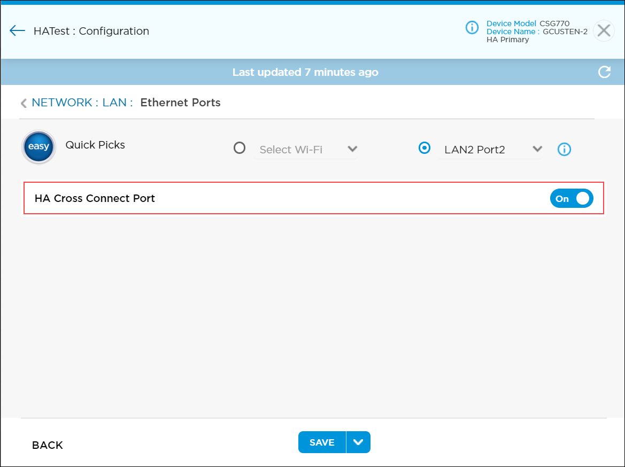
Task: Expand the SAVE button dropdown arrow
Action: click(x=358, y=442)
